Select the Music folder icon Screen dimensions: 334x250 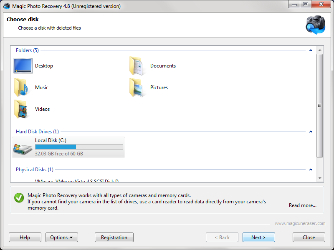coord(22,87)
